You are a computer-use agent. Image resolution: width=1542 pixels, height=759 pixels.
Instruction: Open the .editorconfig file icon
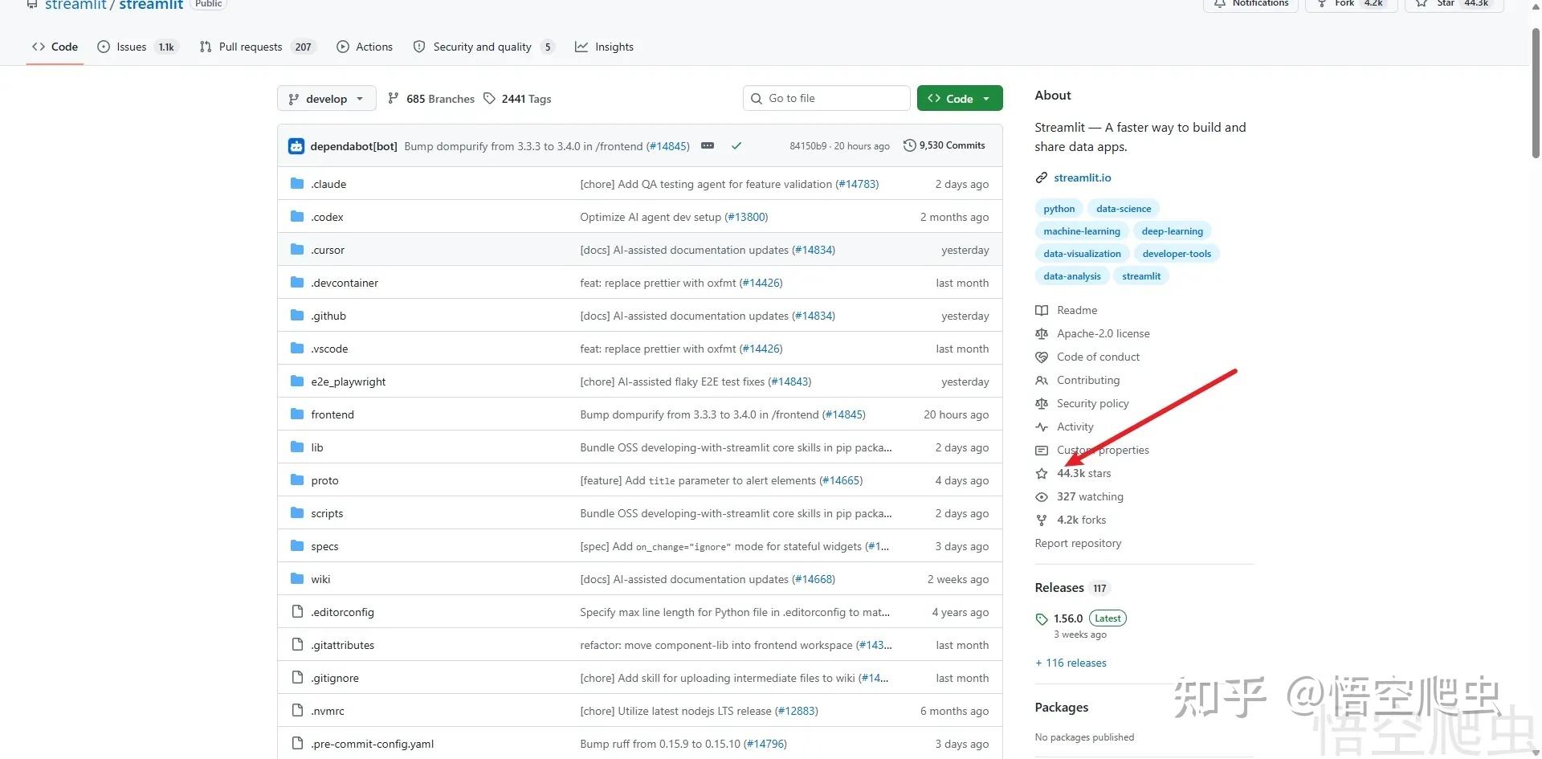pos(297,612)
